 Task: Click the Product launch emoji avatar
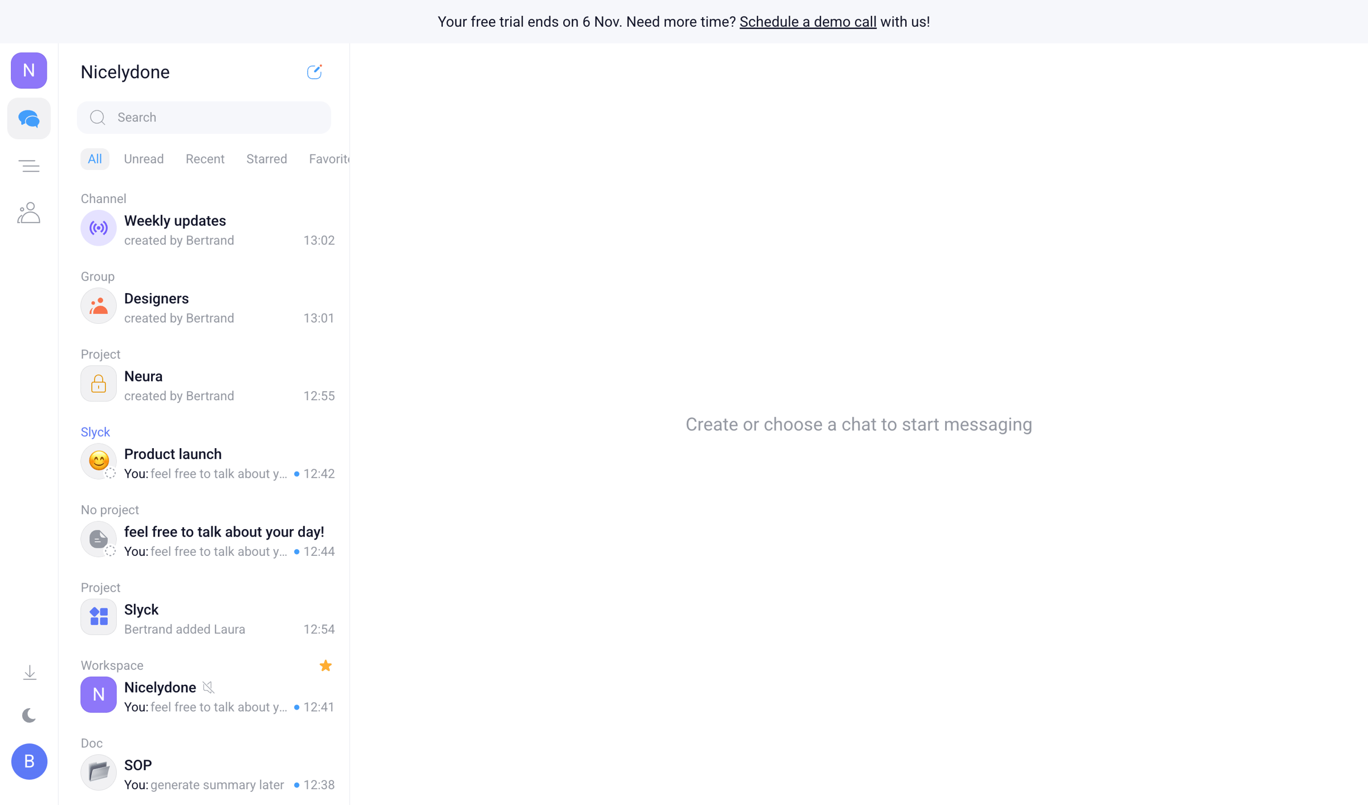point(99,461)
